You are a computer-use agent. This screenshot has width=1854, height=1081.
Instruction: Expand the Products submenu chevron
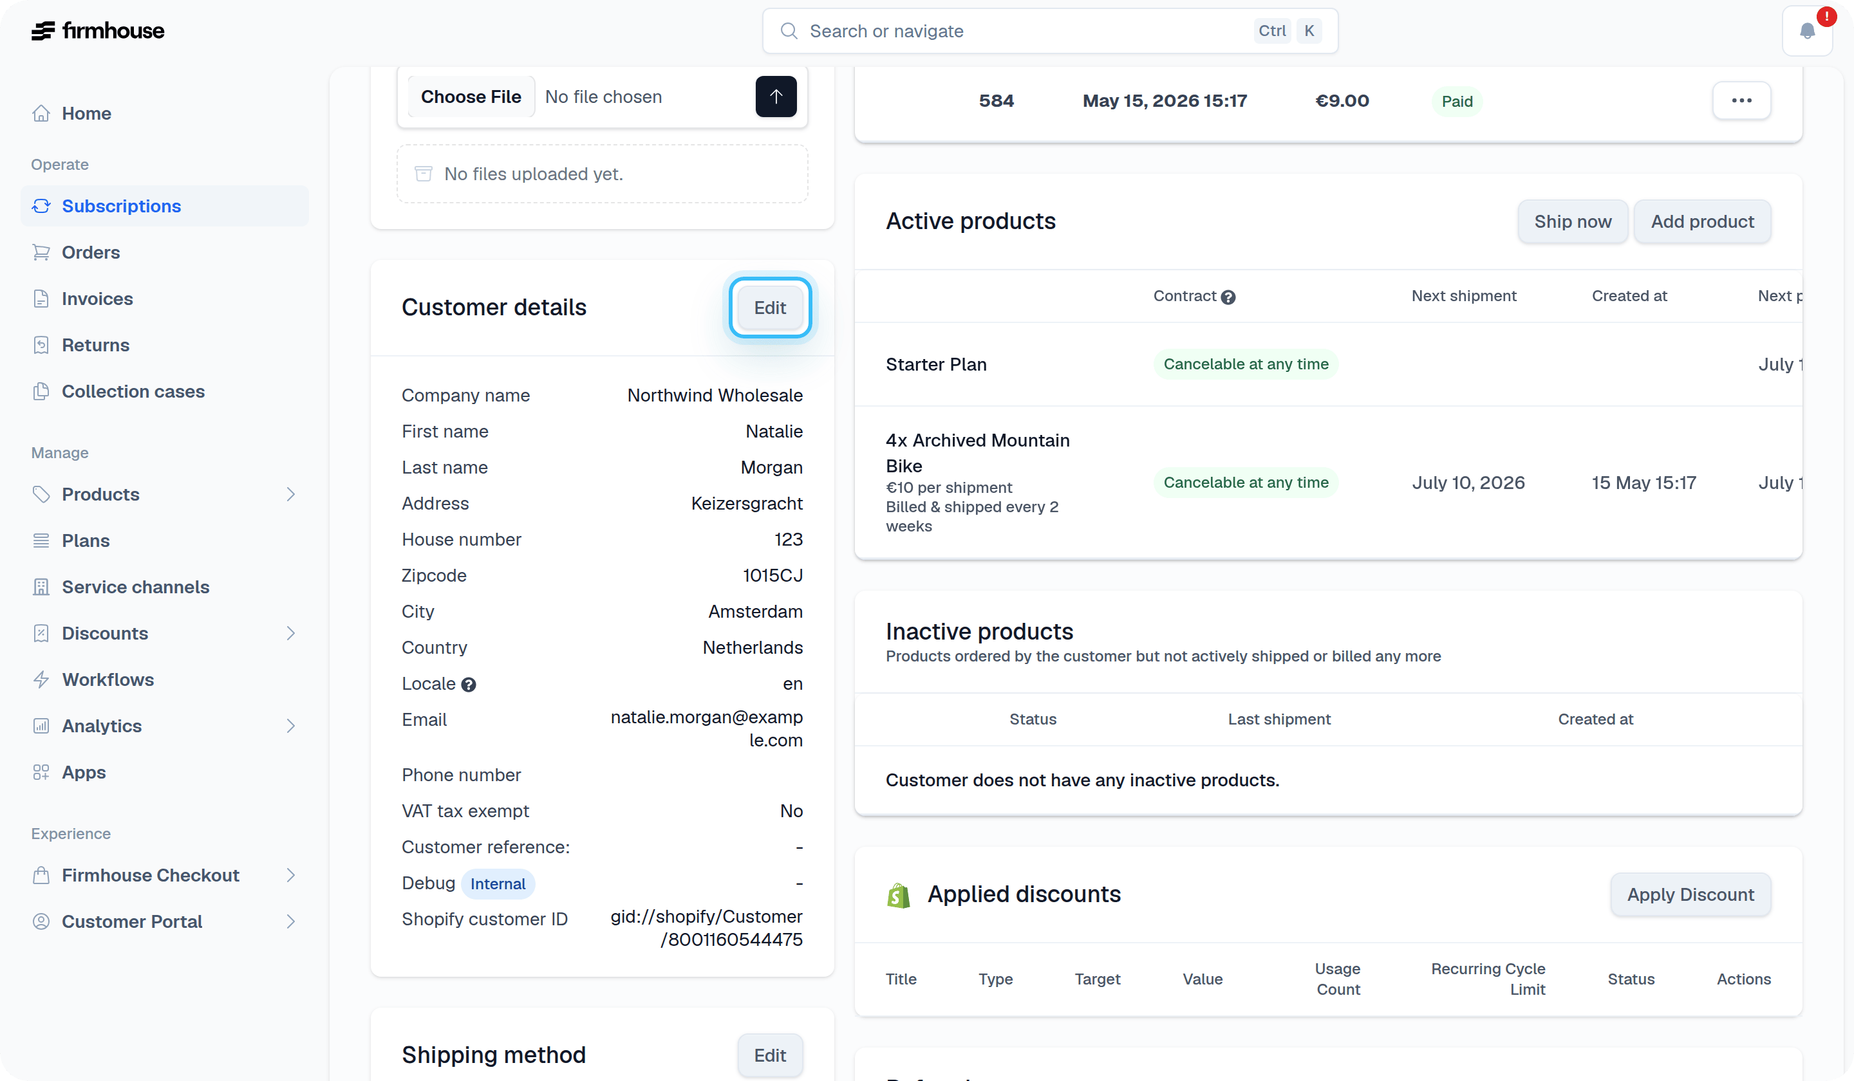pos(290,494)
